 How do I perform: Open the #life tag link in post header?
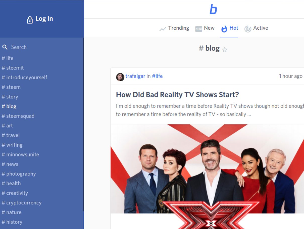tap(157, 76)
